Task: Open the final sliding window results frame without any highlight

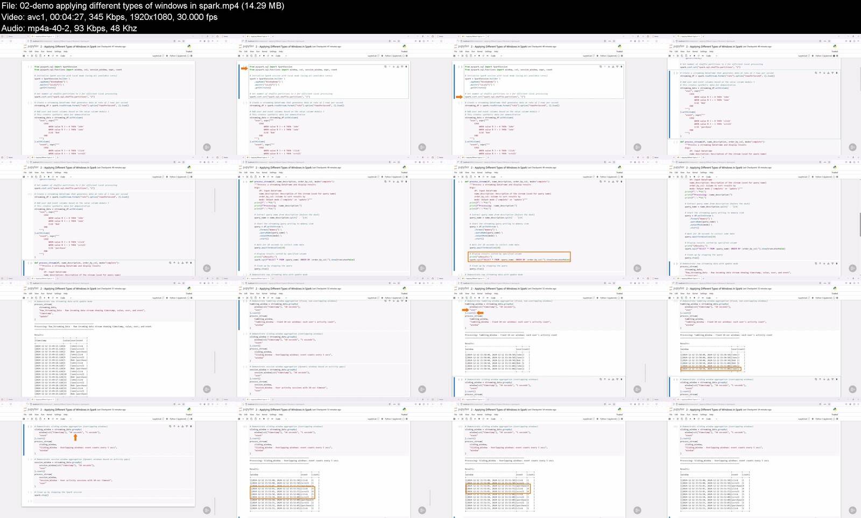Action: [x=753, y=458]
